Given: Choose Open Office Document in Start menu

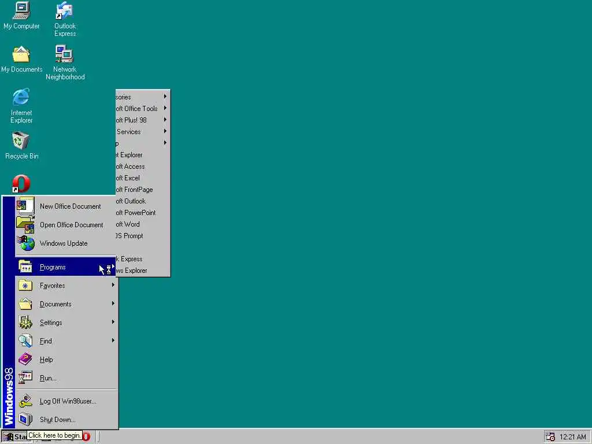Looking at the screenshot, I should click(66, 225).
